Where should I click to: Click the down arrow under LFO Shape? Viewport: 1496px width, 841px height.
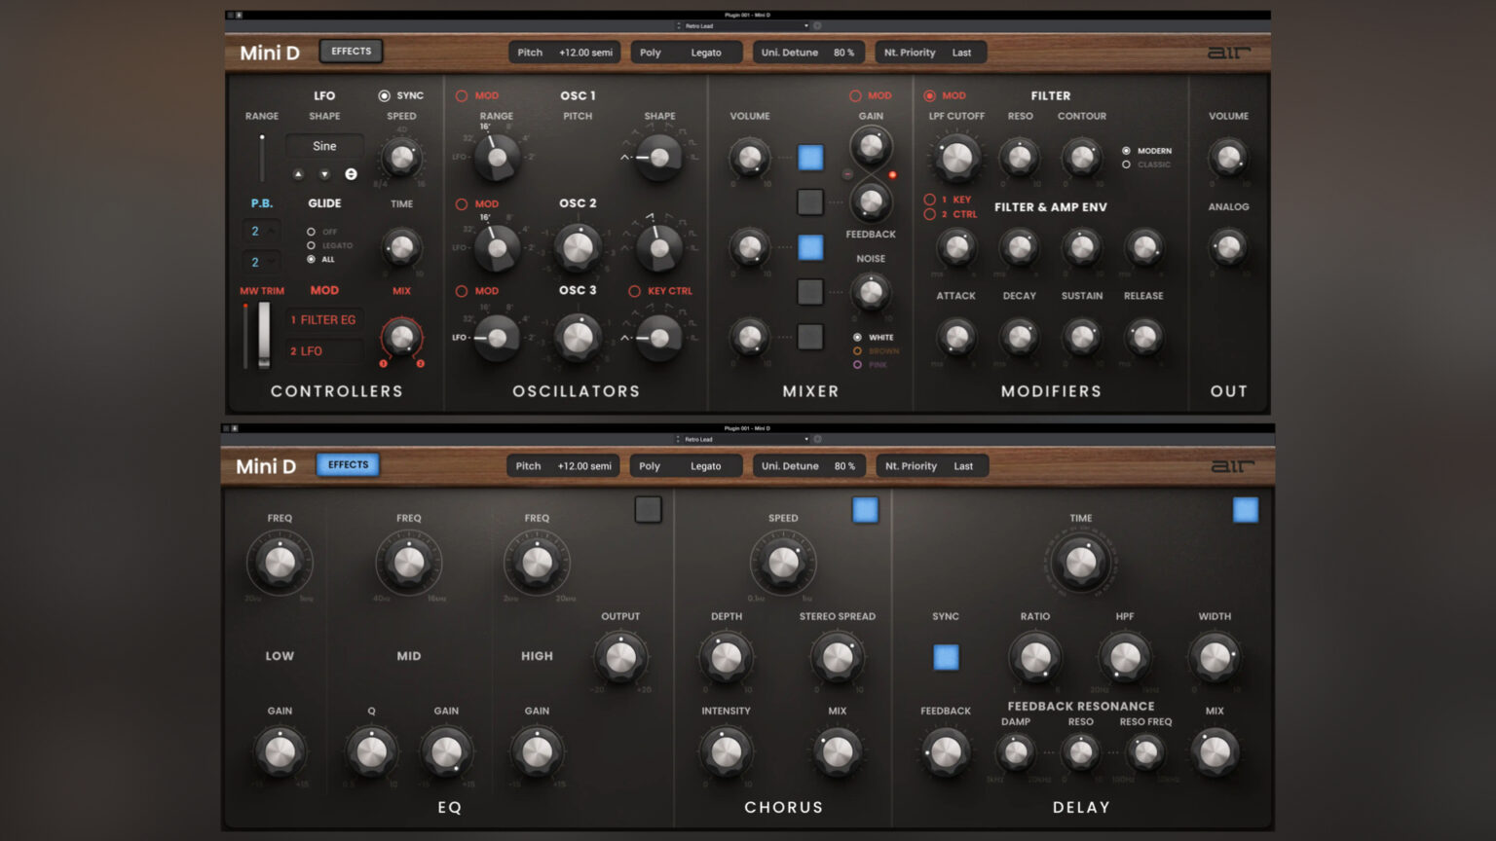(x=324, y=173)
